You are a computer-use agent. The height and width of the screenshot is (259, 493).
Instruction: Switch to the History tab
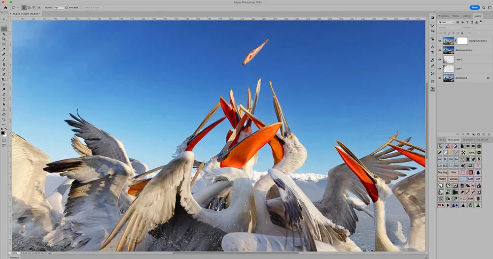point(456,16)
